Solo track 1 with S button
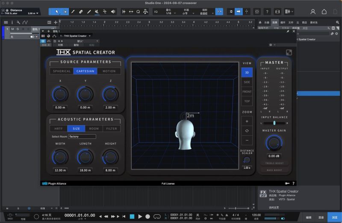Viewport: 342px width, 223px height. (18, 29)
